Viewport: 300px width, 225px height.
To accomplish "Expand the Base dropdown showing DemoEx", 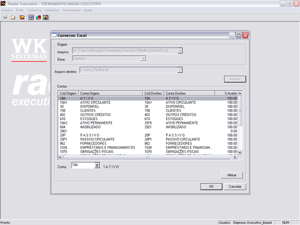I will point(144,58).
